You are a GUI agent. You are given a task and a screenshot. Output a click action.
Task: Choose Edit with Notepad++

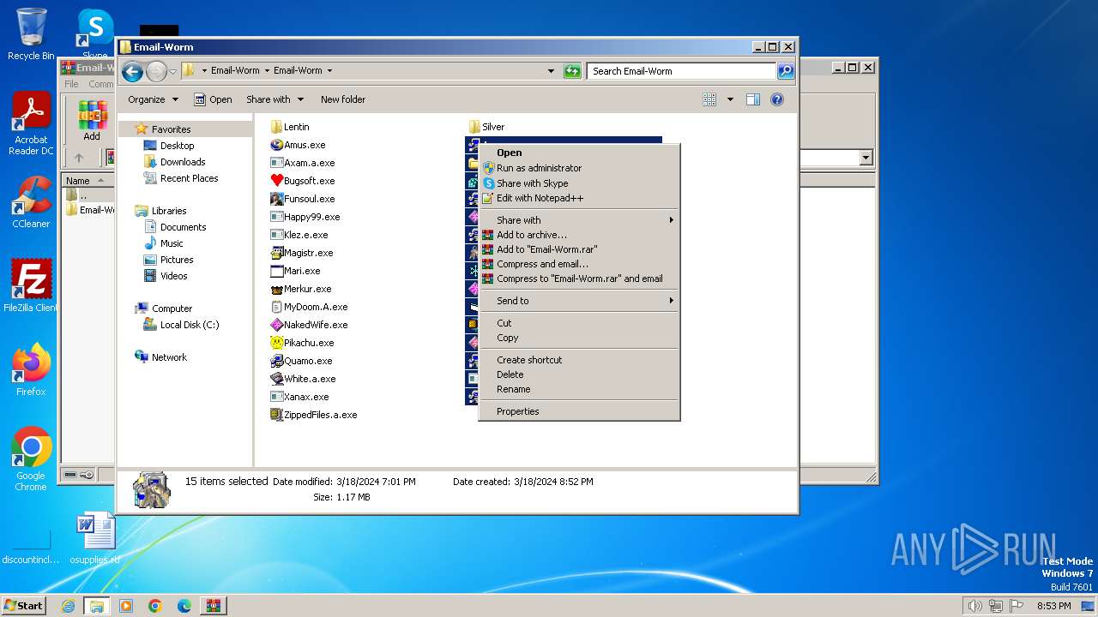pos(579,197)
